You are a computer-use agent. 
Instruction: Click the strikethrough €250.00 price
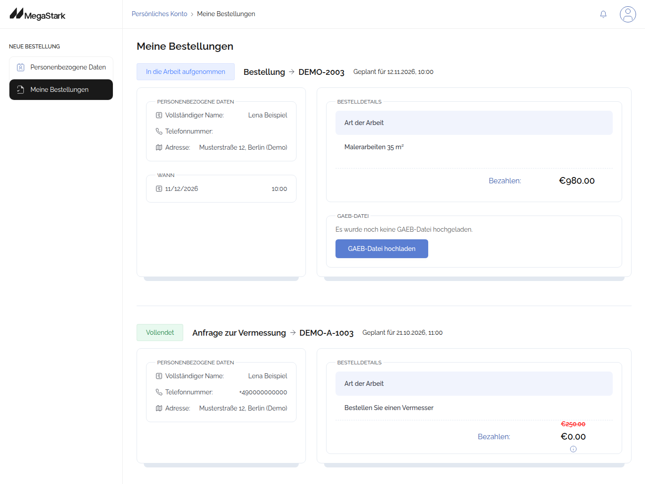click(573, 424)
